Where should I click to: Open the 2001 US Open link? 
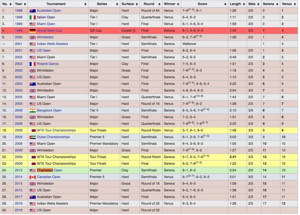coord(44,51)
